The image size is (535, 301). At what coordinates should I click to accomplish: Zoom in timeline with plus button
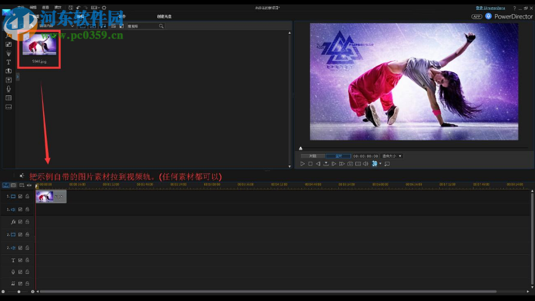click(33, 292)
